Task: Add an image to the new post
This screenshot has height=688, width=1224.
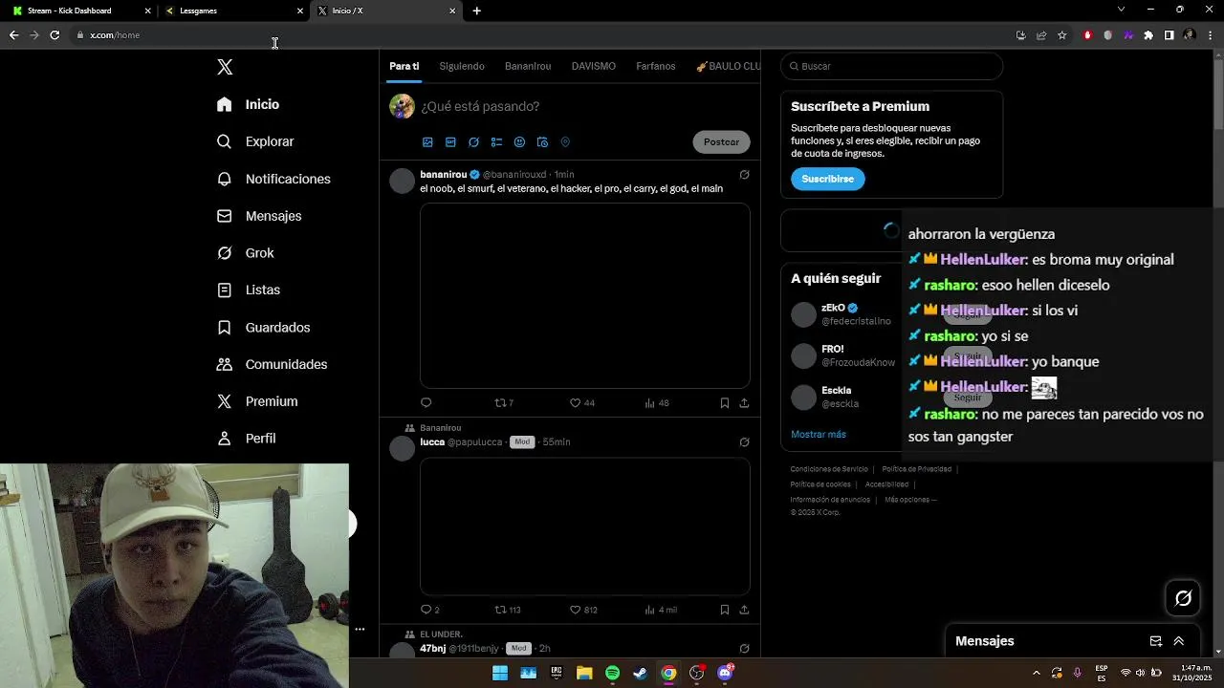Action: pos(427,142)
